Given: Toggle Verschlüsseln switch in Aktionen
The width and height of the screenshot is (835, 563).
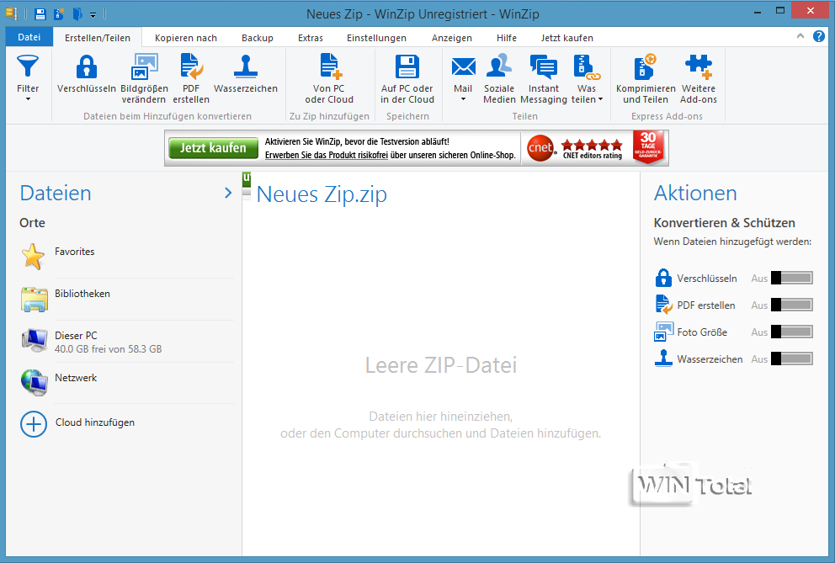Looking at the screenshot, I should pos(792,278).
